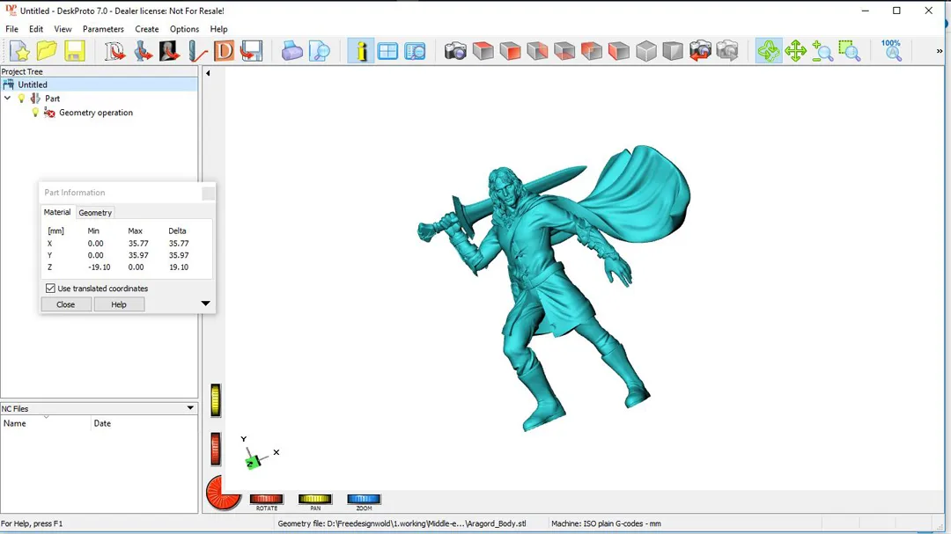Activate the green rotate mouse mode icon
Viewport: 951px width, 534px height.
pos(769,51)
